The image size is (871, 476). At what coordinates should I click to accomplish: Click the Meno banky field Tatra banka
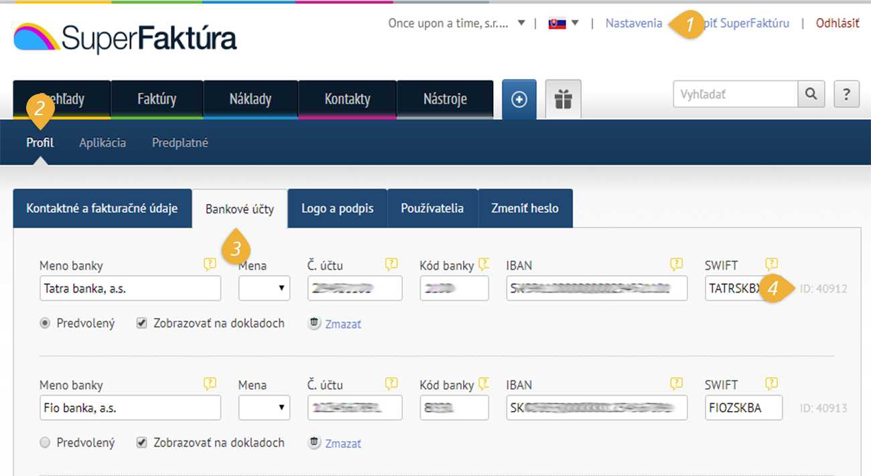(130, 289)
